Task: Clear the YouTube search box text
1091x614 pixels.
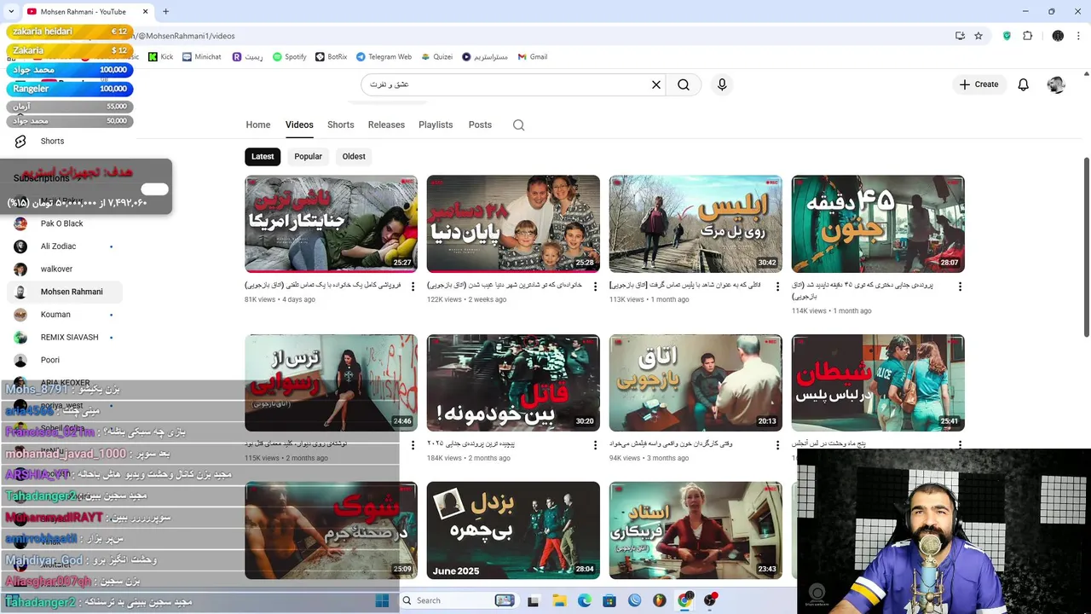Action: coord(656,84)
